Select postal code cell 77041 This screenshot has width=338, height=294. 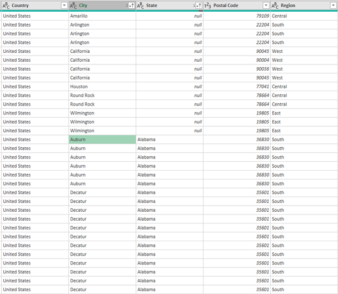pyautogui.click(x=237, y=87)
